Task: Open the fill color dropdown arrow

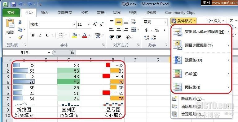Action: 79,35
